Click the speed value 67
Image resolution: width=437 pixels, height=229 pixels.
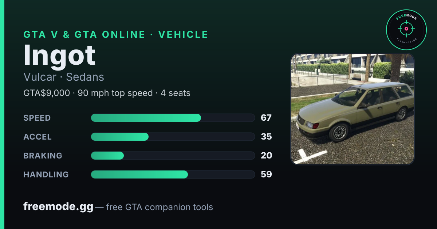(x=266, y=118)
